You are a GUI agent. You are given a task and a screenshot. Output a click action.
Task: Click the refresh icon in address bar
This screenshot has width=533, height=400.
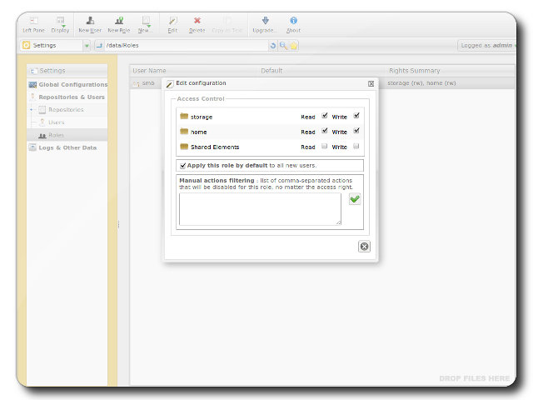pyautogui.click(x=272, y=45)
